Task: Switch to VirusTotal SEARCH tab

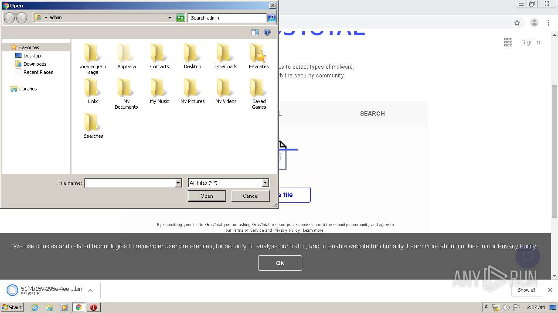Action: [372, 113]
